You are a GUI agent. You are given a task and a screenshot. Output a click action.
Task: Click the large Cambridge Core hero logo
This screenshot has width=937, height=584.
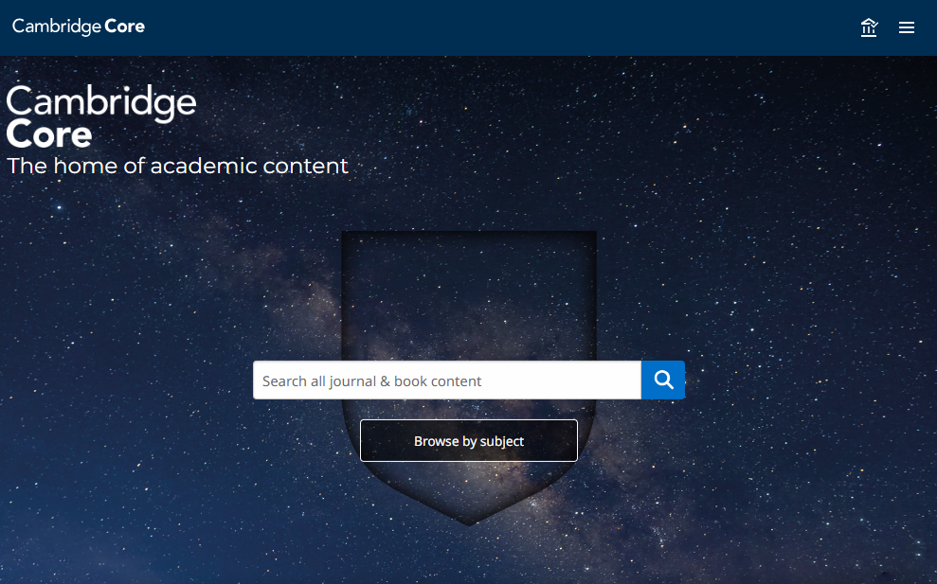coord(101,117)
